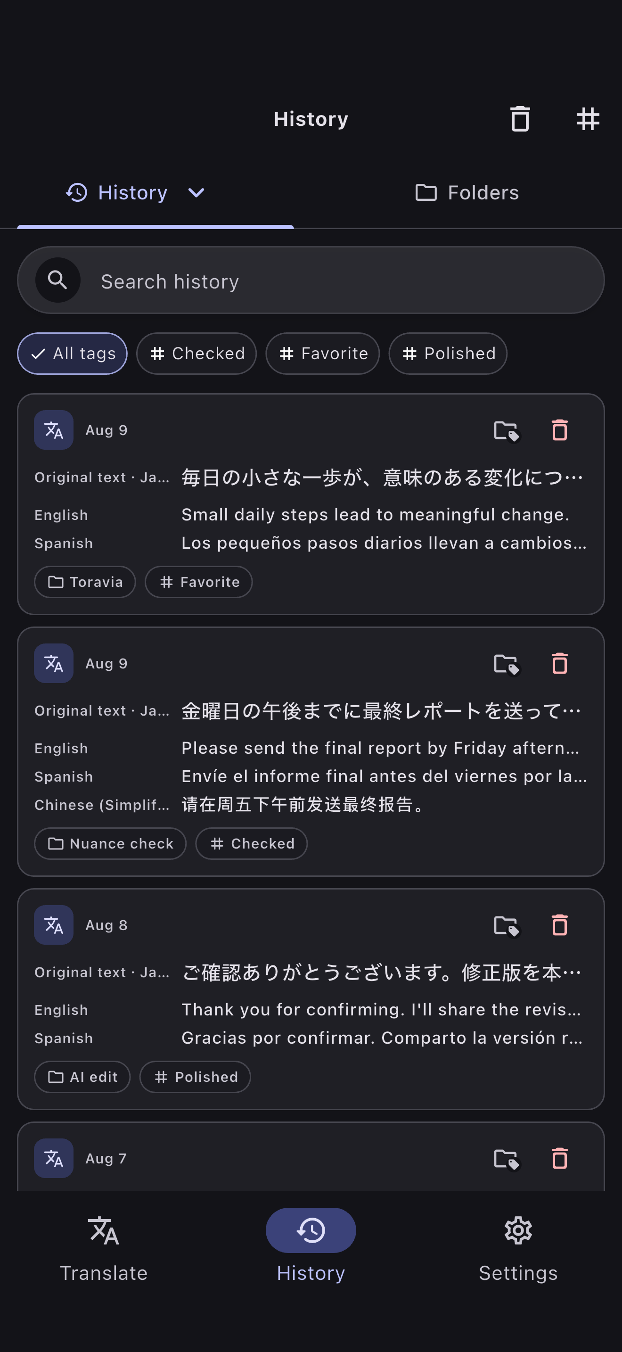
Task: Open the Toravia folder chip
Action: [85, 582]
